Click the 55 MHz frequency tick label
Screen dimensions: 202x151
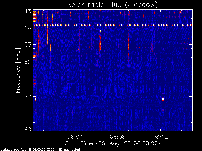pos(28,45)
